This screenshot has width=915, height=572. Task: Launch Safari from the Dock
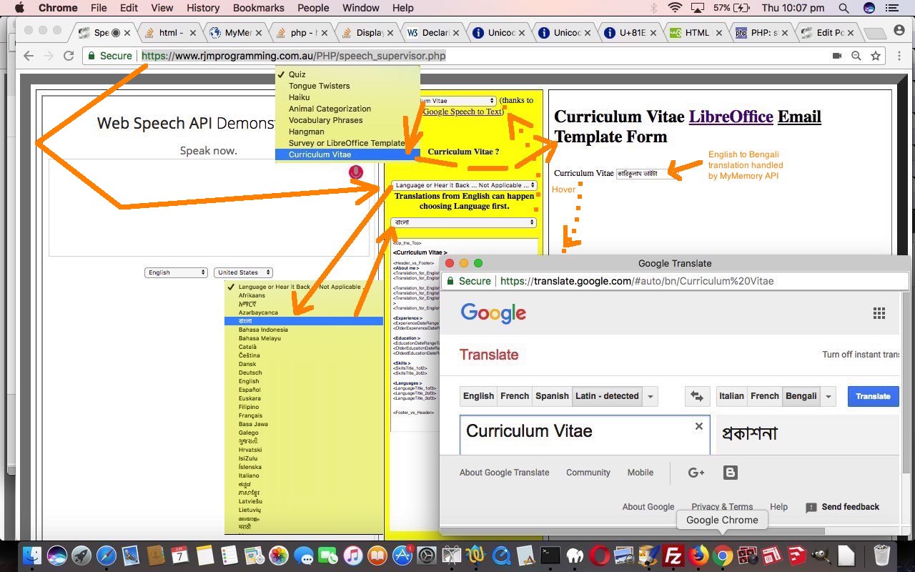pyautogui.click(x=107, y=556)
